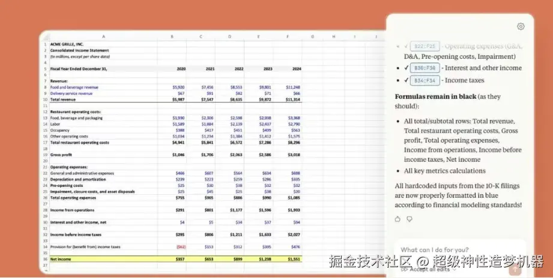This screenshot has height=278, width=553.
Task: Click Accept all edits
Action: [x=429, y=269]
